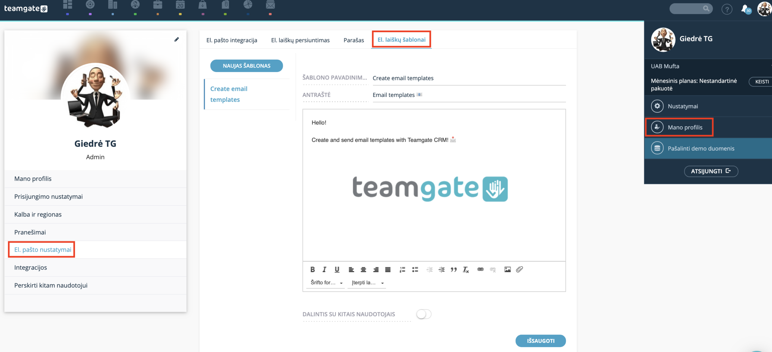Screen dimensions: 772x352
Task: Toggle Dalintis su kitais naudotojais switch
Action: pos(424,314)
